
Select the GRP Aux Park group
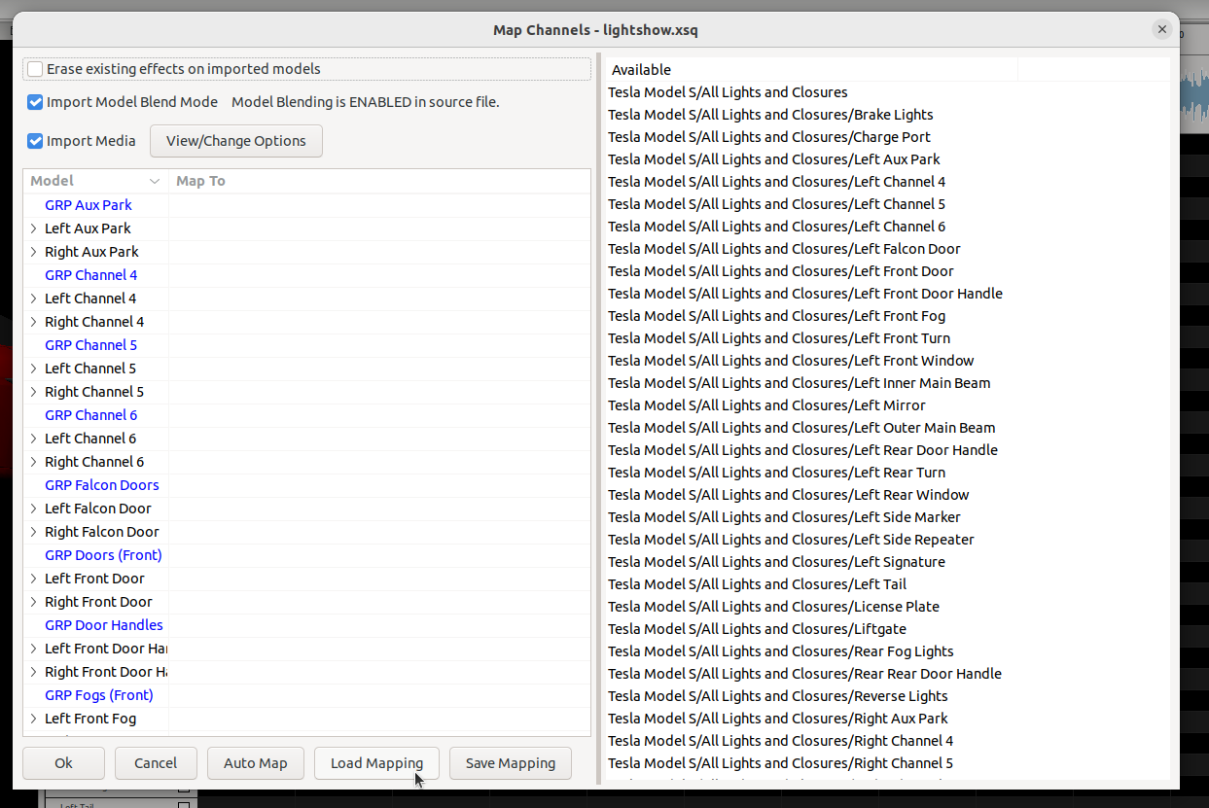point(89,205)
